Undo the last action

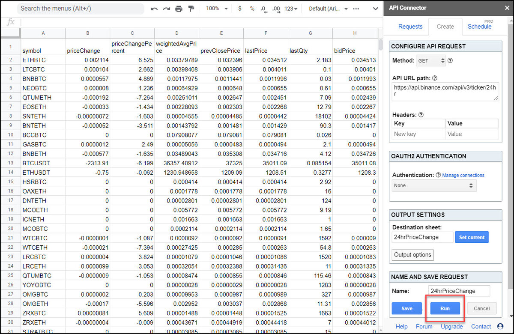point(154,9)
